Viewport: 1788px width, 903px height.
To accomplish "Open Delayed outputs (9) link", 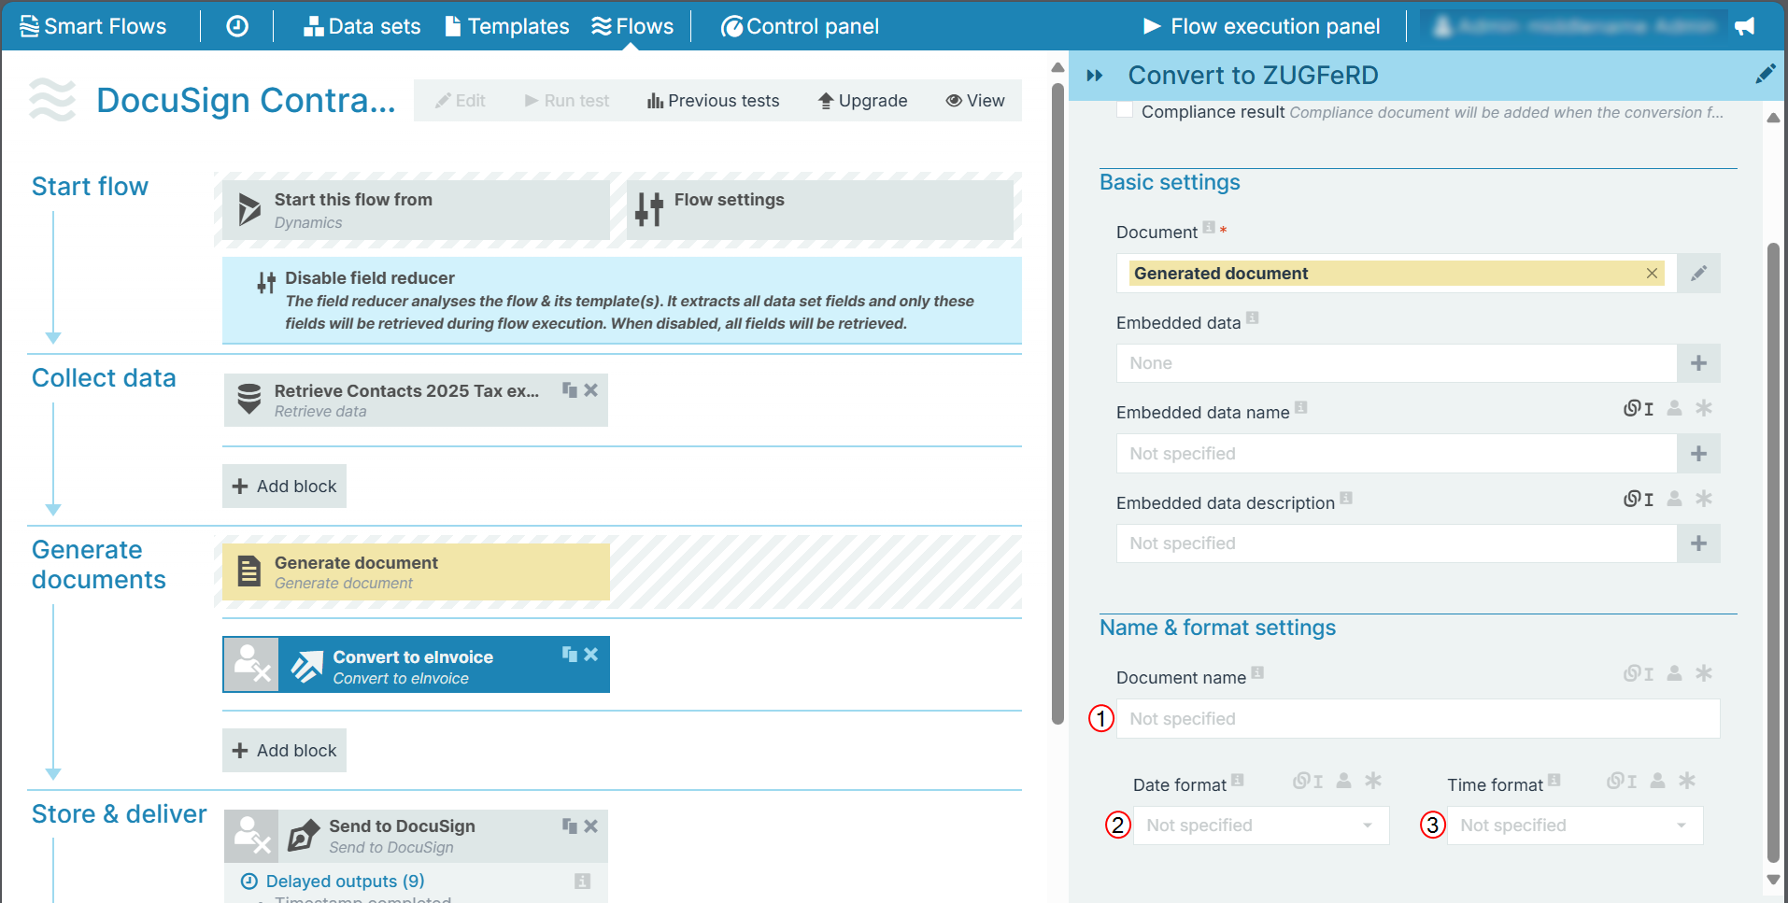I will pos(345,882).
